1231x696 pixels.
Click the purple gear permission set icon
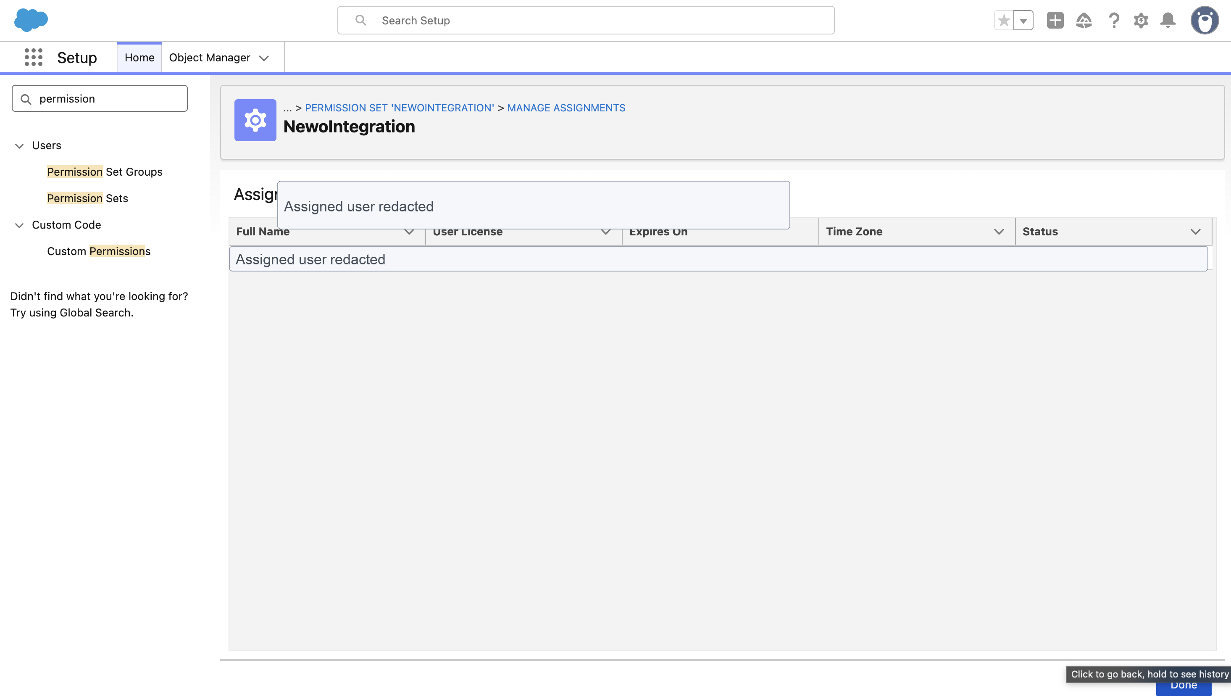(x=255, y=120)
